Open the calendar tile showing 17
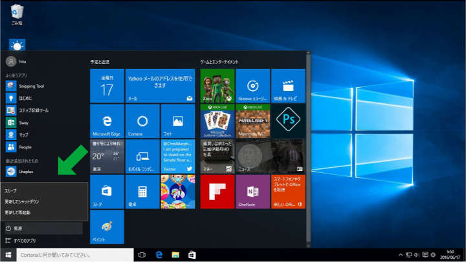Image resolution: width=466 pixels, height=262 pixels. 107,86
